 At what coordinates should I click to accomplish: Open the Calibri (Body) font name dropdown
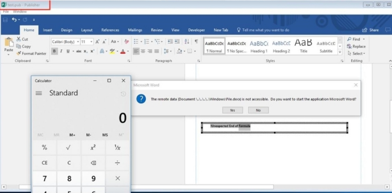click(78, 42)
